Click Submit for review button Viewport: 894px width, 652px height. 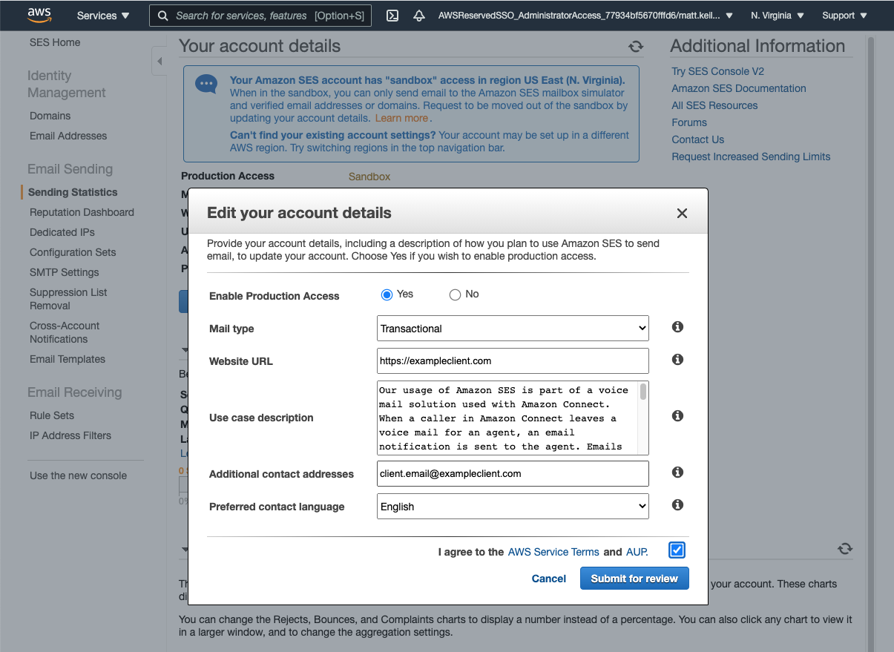click(634, 579)
